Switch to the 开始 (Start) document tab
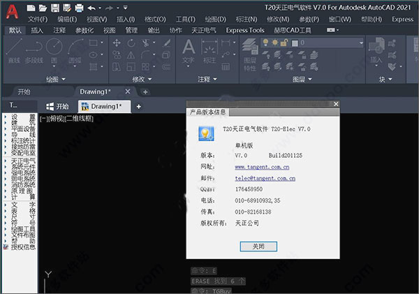Image resolution: width=419 pixels, height=294 pixels. (x=57, y=106)
